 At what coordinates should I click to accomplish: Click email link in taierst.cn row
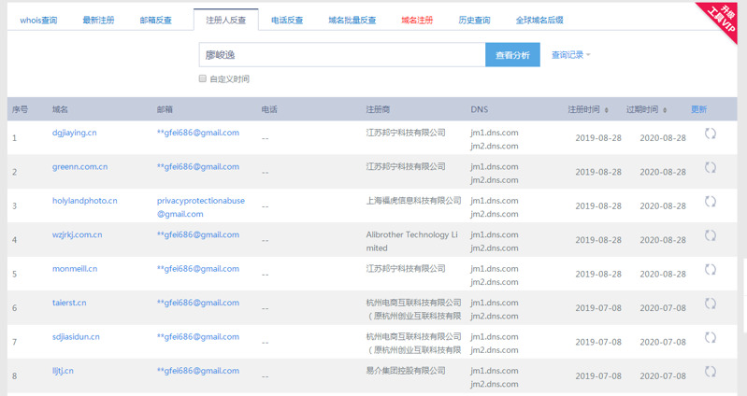(198, 303)
